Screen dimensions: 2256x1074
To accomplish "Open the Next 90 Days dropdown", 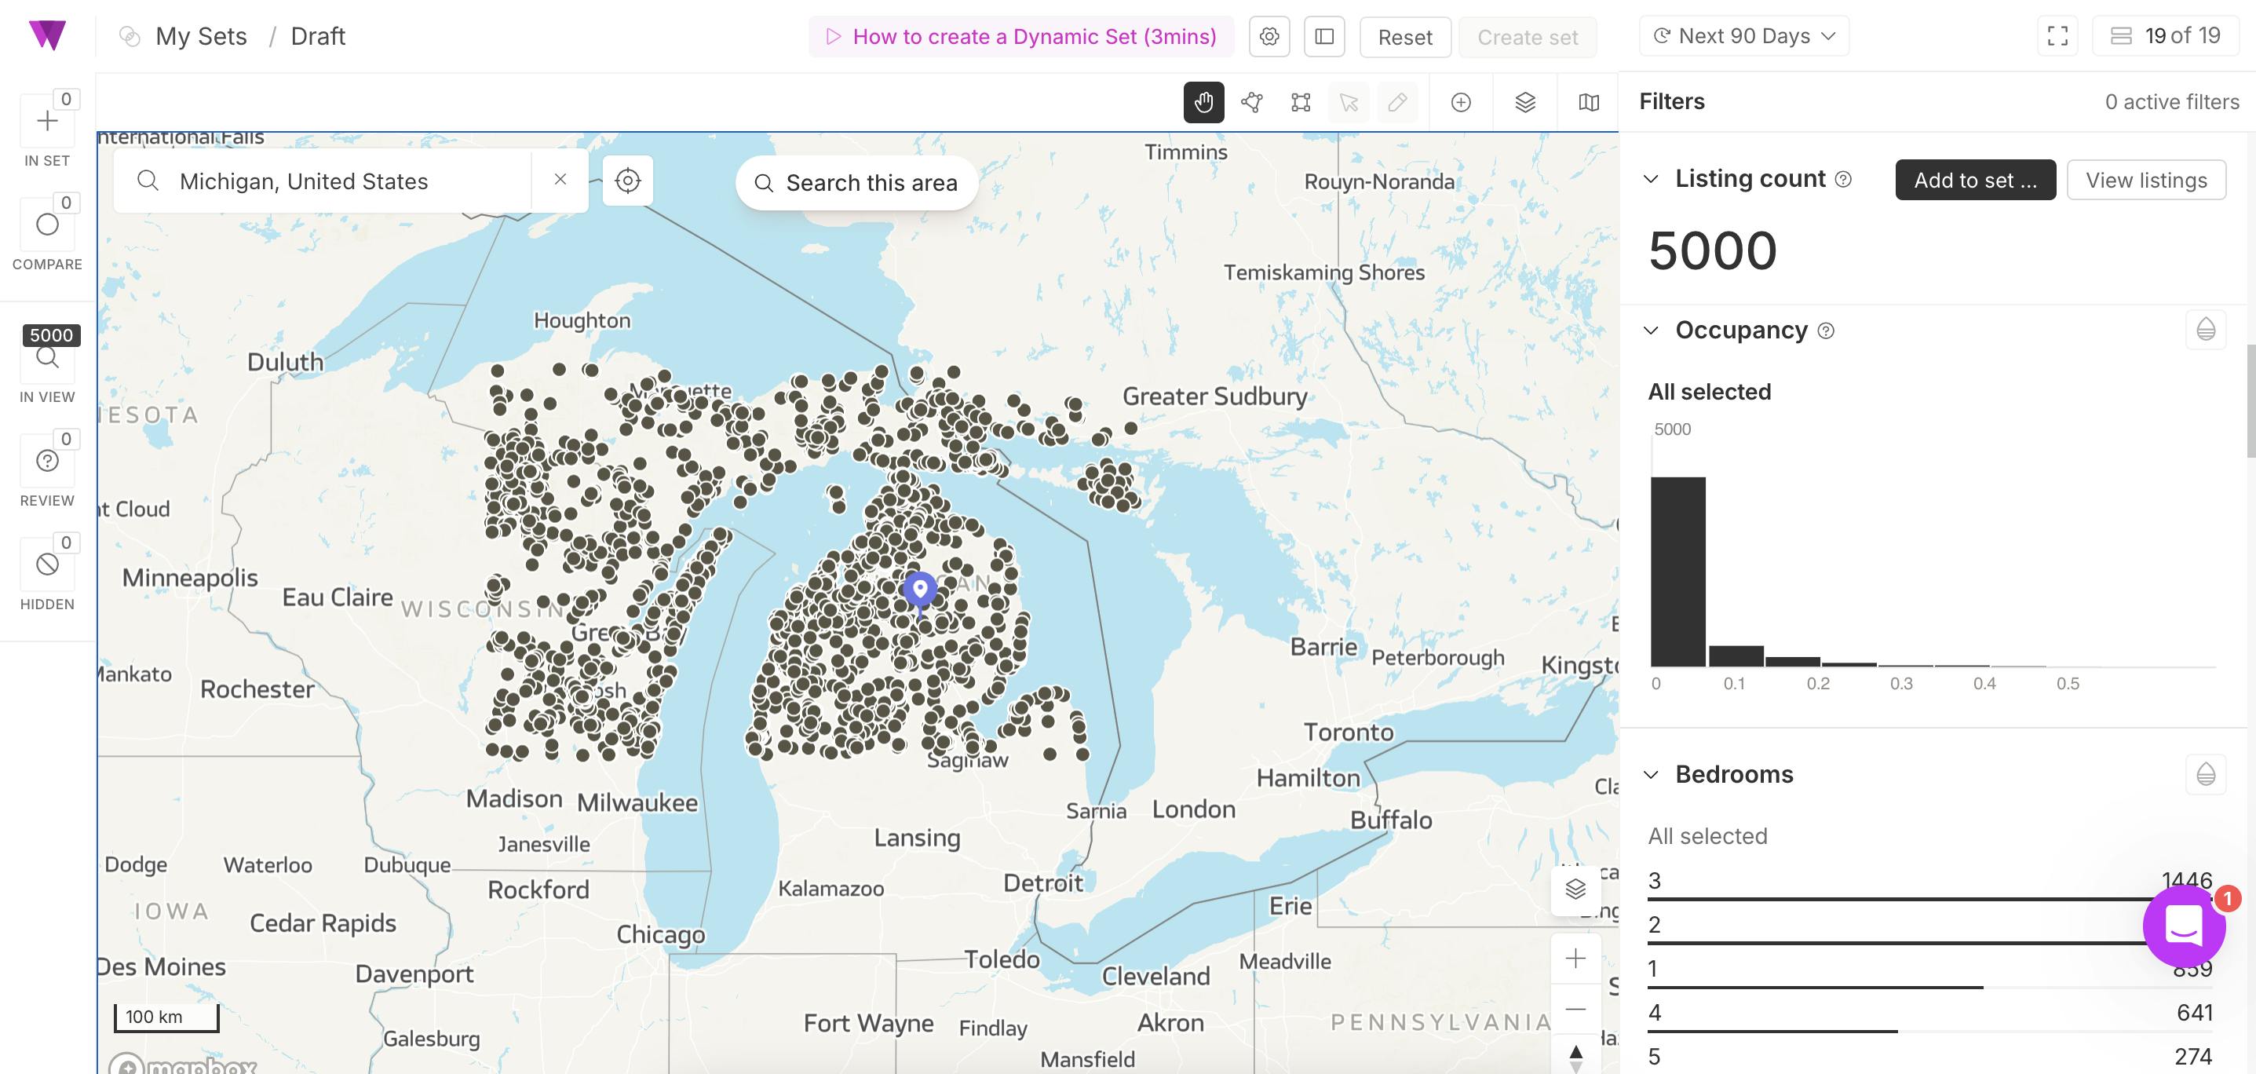I will pyautogui.click(x=1743, y=37).
